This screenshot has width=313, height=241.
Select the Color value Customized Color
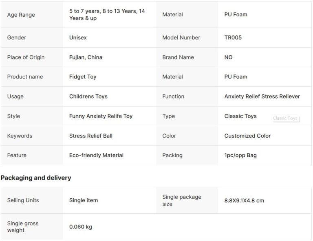247,136
